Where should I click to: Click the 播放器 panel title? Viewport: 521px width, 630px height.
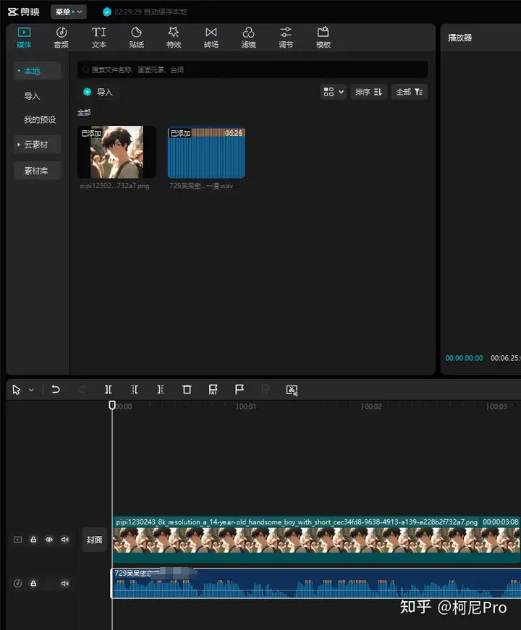[460, 38]
